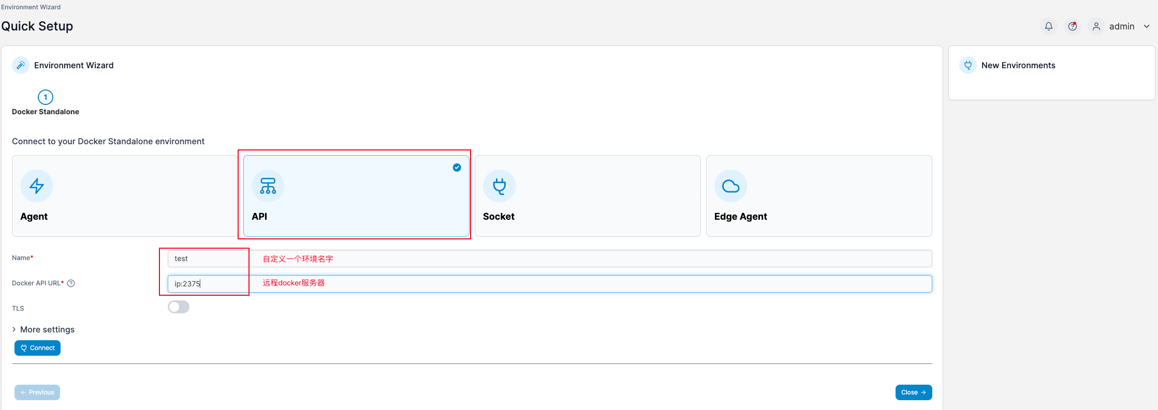Expand the More settings section
The width and height of the screenshot is (1158, 410).
[x=43, y=329]
